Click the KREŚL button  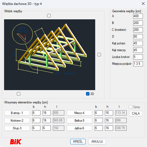(x=78, y=142)
